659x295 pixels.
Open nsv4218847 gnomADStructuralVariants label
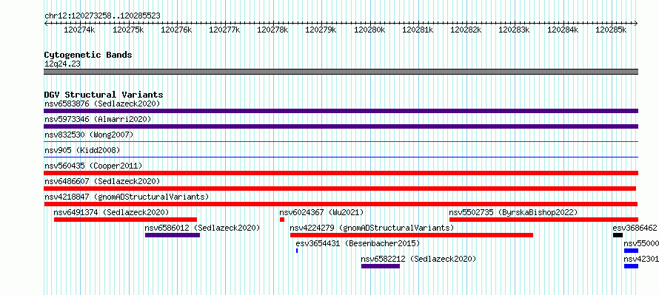[127, 197]
